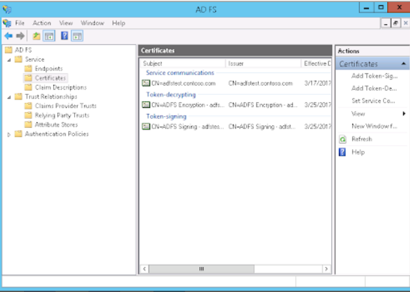Click the Token-decrypting group header

click(171, 95)
